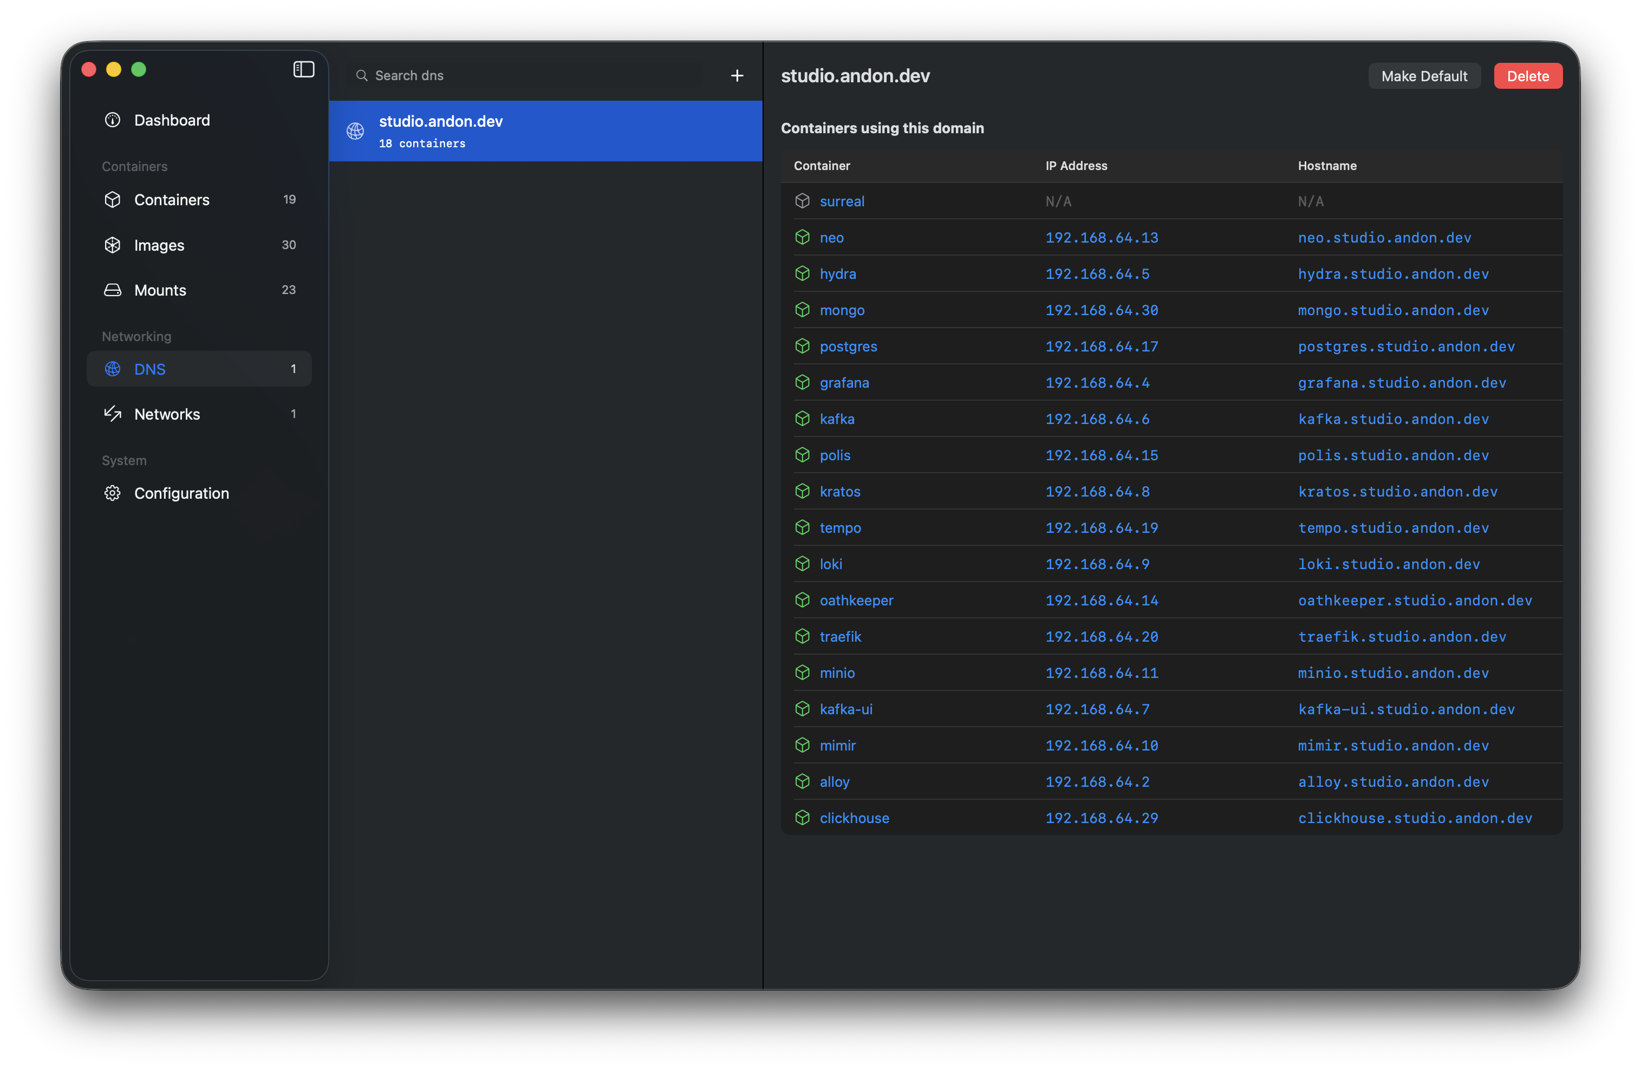Click the Images package icon
1641x1070 pixels.
click(x=113, y=245)
